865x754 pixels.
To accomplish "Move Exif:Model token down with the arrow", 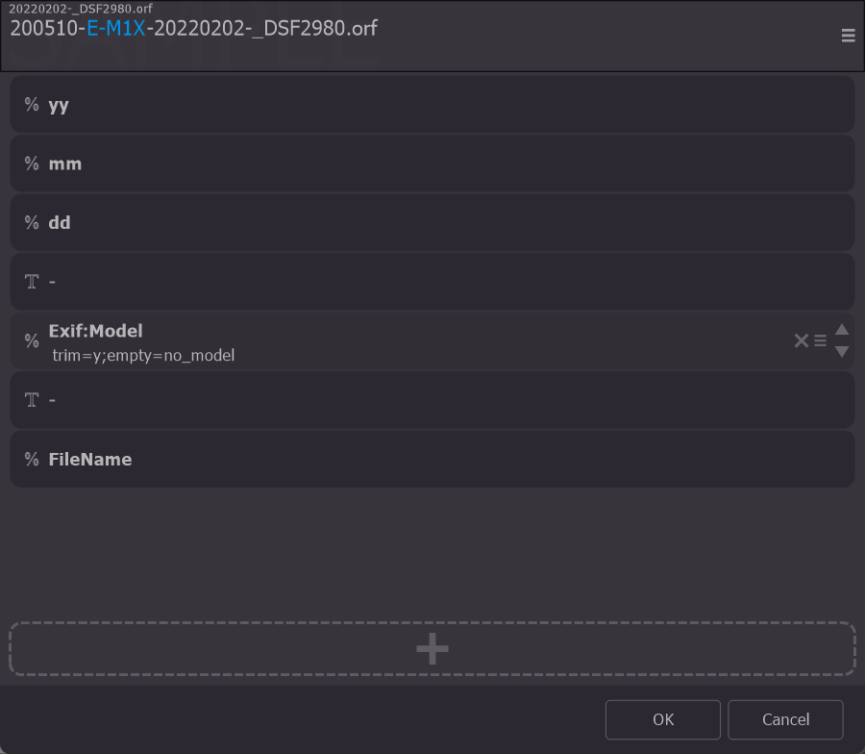I will [842, 352].
